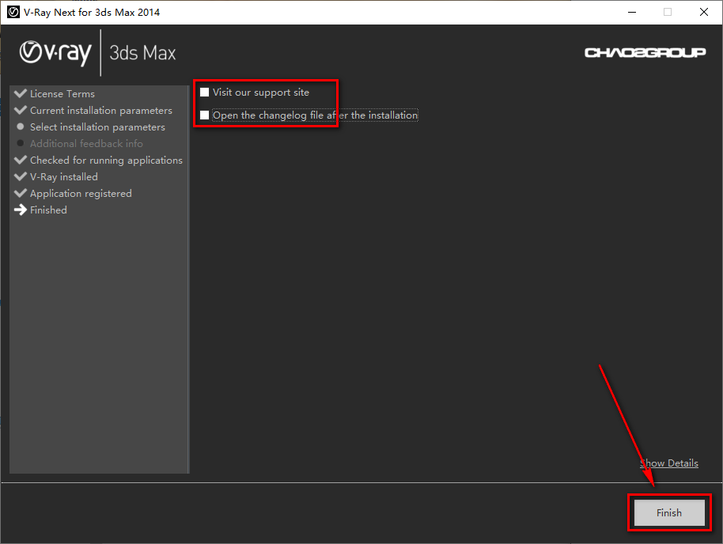Click the arrow icon beside Finished
Screen dimensions: 723x544
point(20,210)
